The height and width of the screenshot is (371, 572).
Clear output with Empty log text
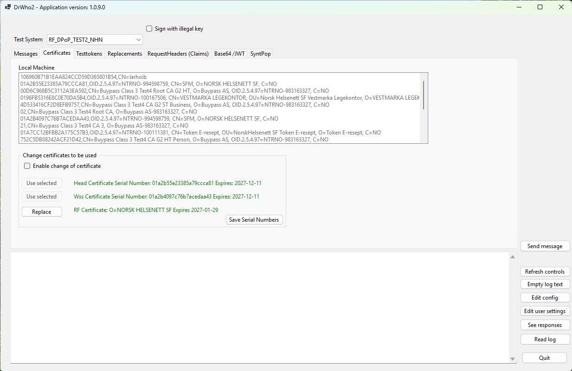[x=545, y=284]
